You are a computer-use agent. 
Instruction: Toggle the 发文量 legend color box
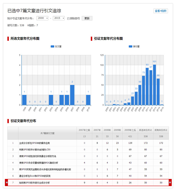tap(52, 47)
